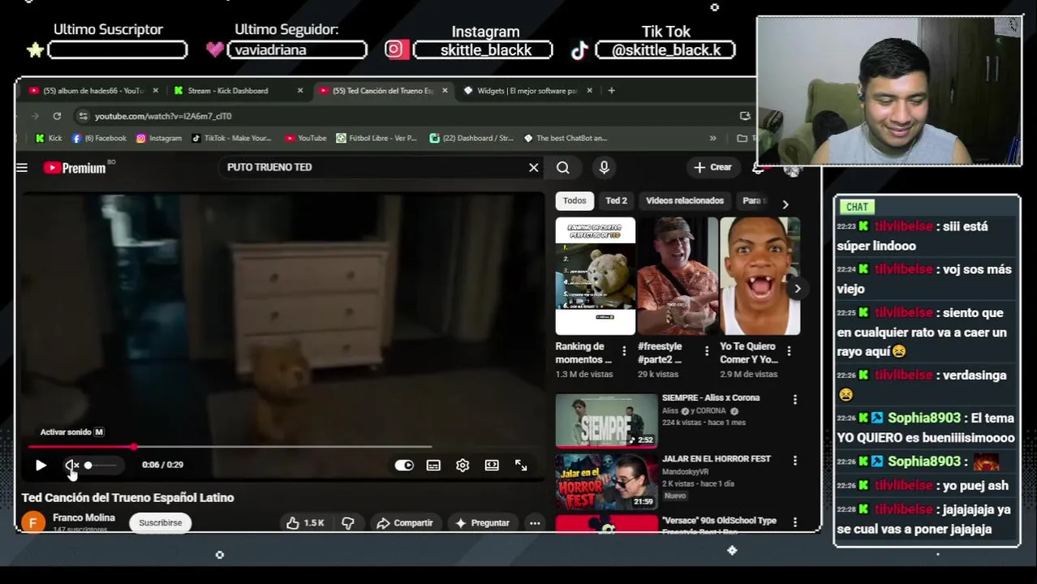Viewport: 1037px width, 584px height.
Task: Close the album de hades66 tab
Action: pos(156,91)
